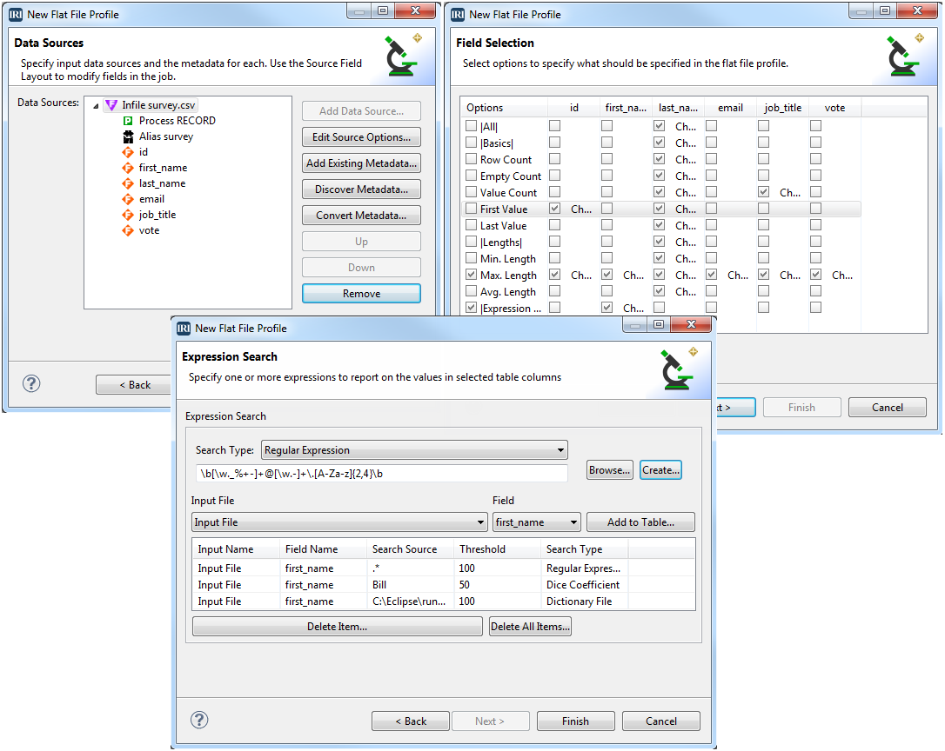
Task: Browse for an expression
Action: click(x=609, y=469)
